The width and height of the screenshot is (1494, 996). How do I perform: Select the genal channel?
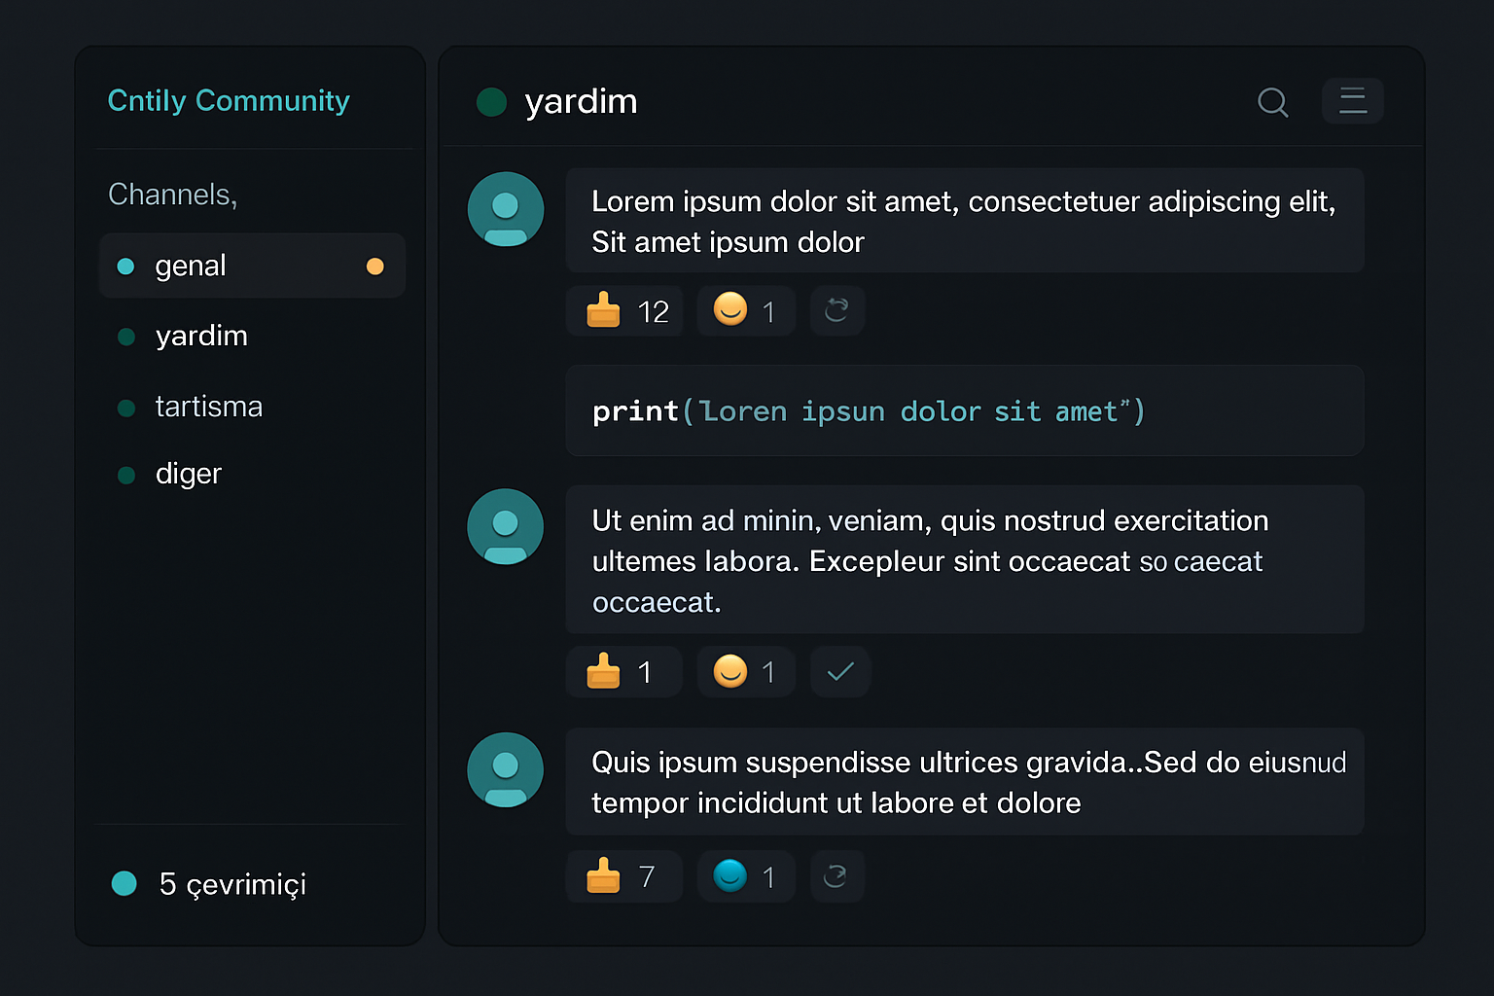click(191, 265)
